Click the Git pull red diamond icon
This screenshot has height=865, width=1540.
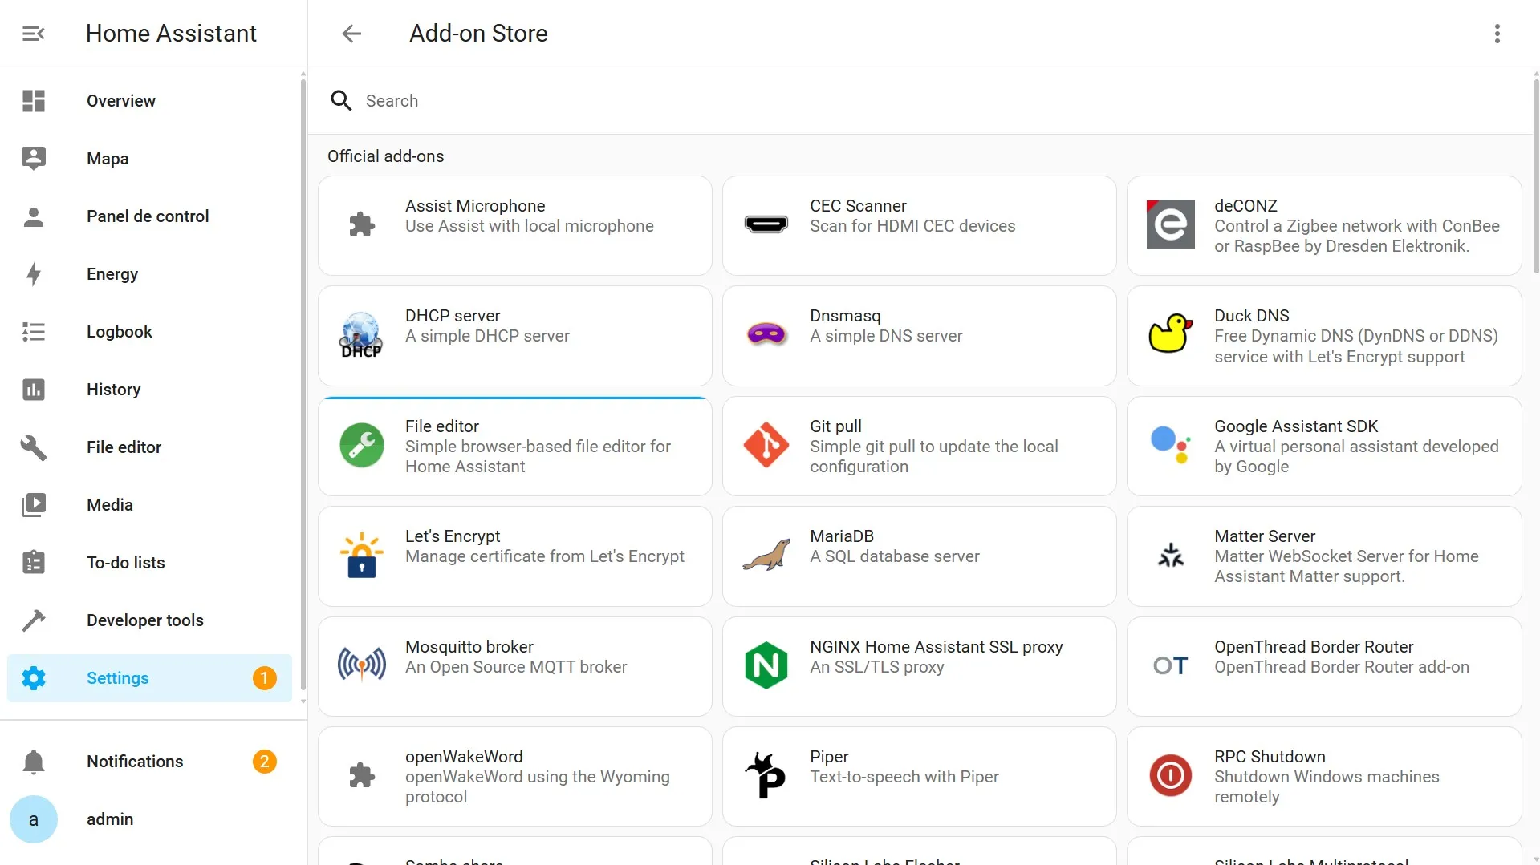tap(766, 445)
